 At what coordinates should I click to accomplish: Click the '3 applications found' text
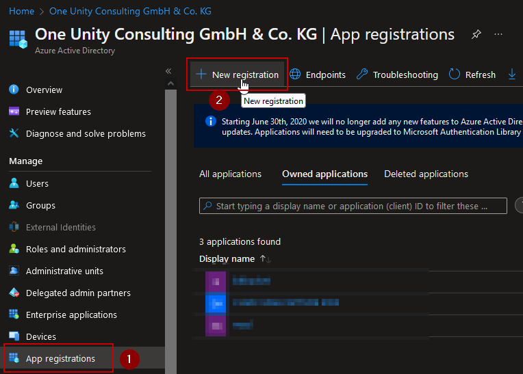coord(240,242)
